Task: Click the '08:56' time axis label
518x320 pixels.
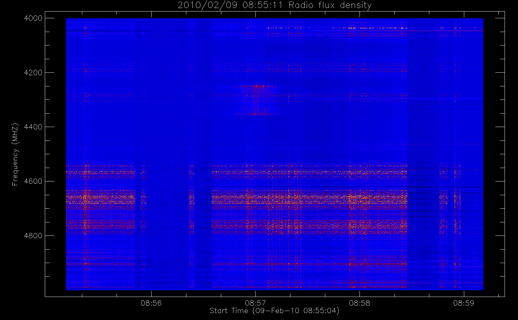Action: point(151,303)
